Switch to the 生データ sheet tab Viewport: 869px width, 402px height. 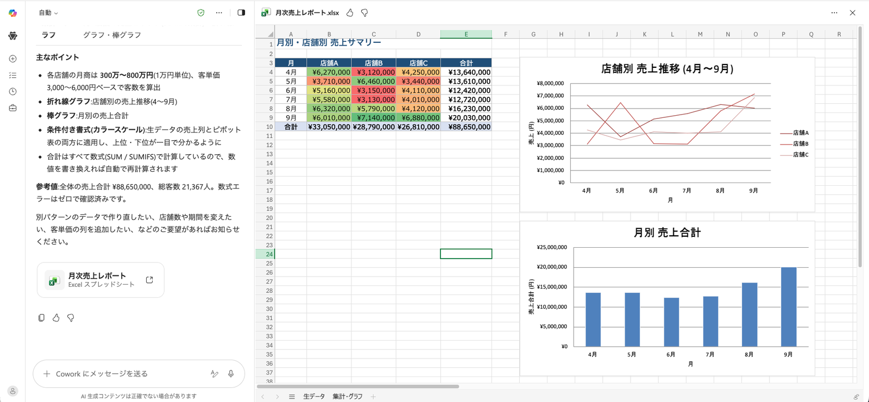pyautogui.click(x=314, y=397)
